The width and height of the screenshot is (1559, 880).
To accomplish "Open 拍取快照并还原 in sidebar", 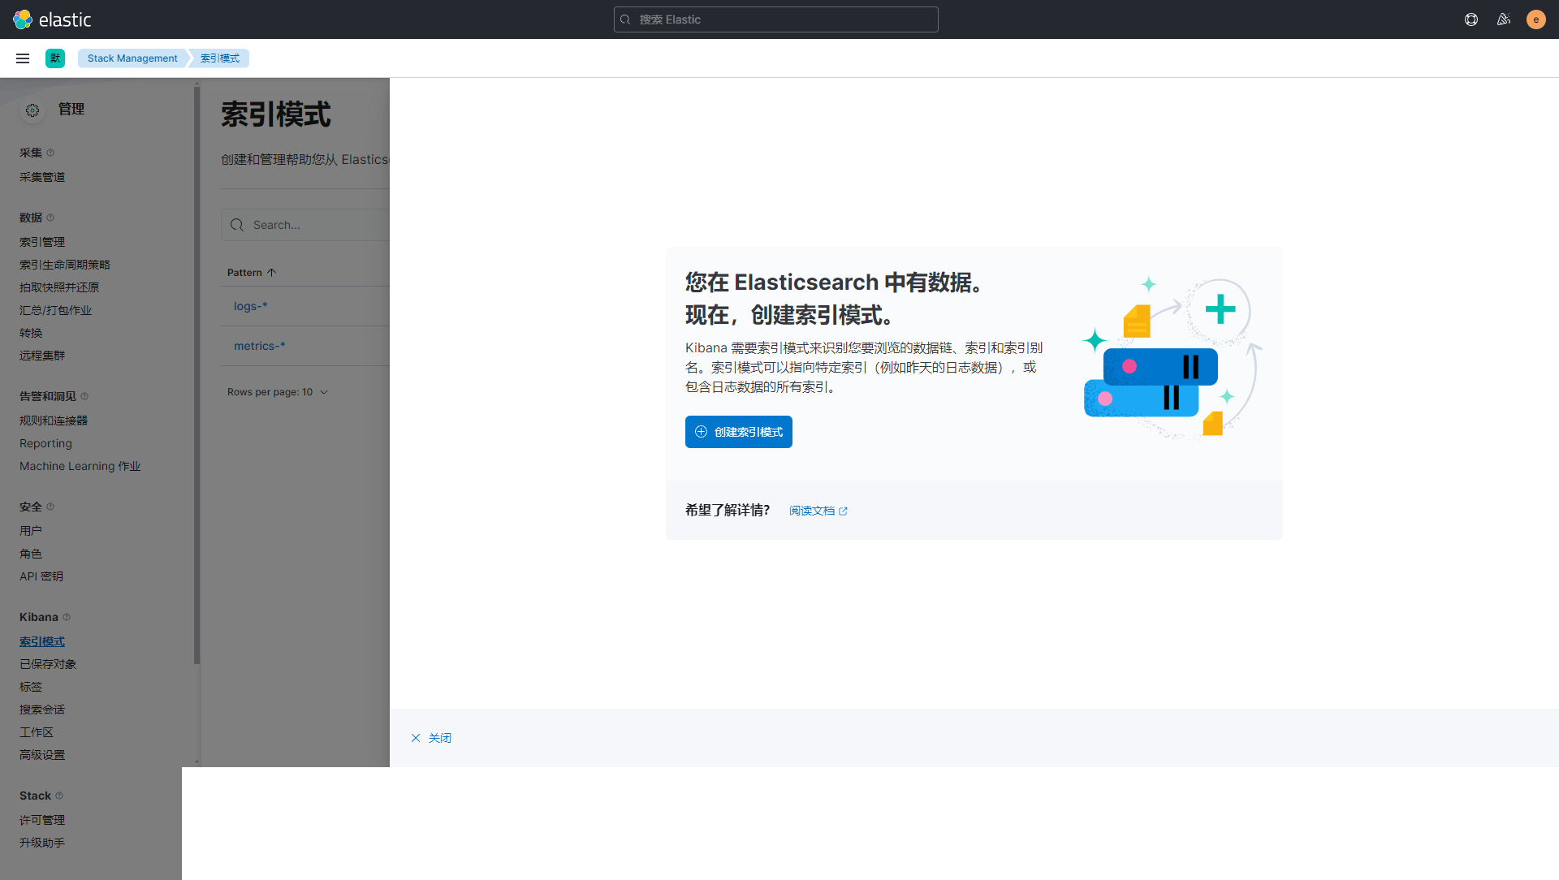I will [59, 287].
